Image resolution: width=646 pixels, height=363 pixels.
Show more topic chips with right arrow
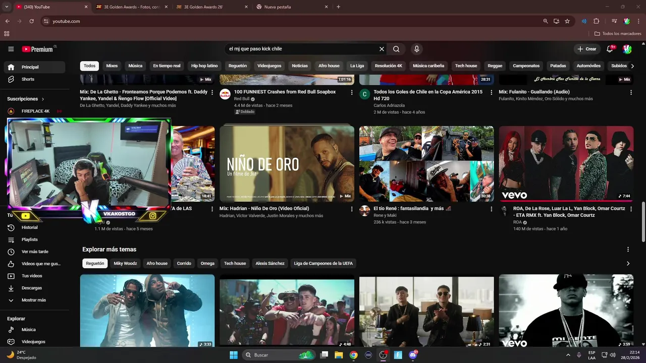[x=628, y=263]
